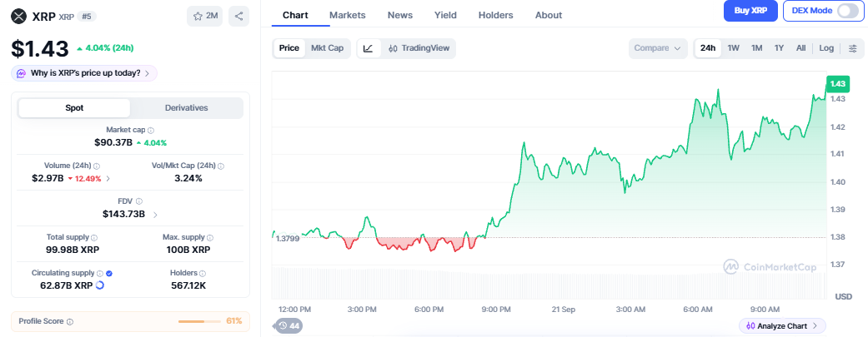The height and width of the screenshot is (337, 868).
Task: Open the Markets tab
Action: click(x=348, y=16)
